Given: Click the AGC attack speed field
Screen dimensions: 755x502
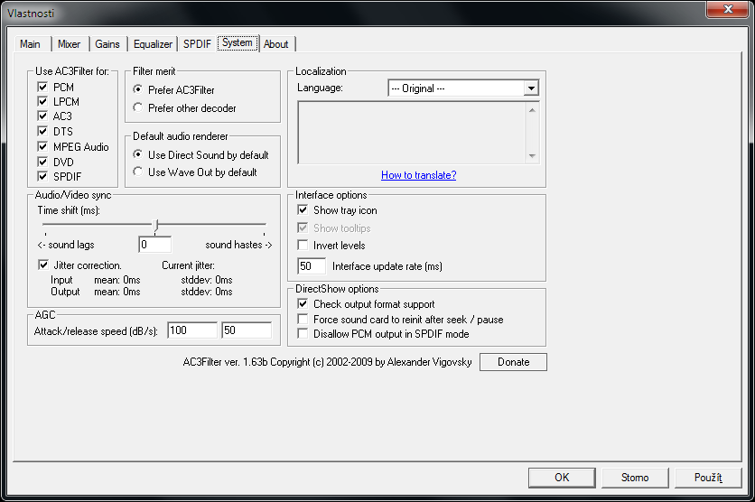Looking at the screenshot, I should pos(191,330).
